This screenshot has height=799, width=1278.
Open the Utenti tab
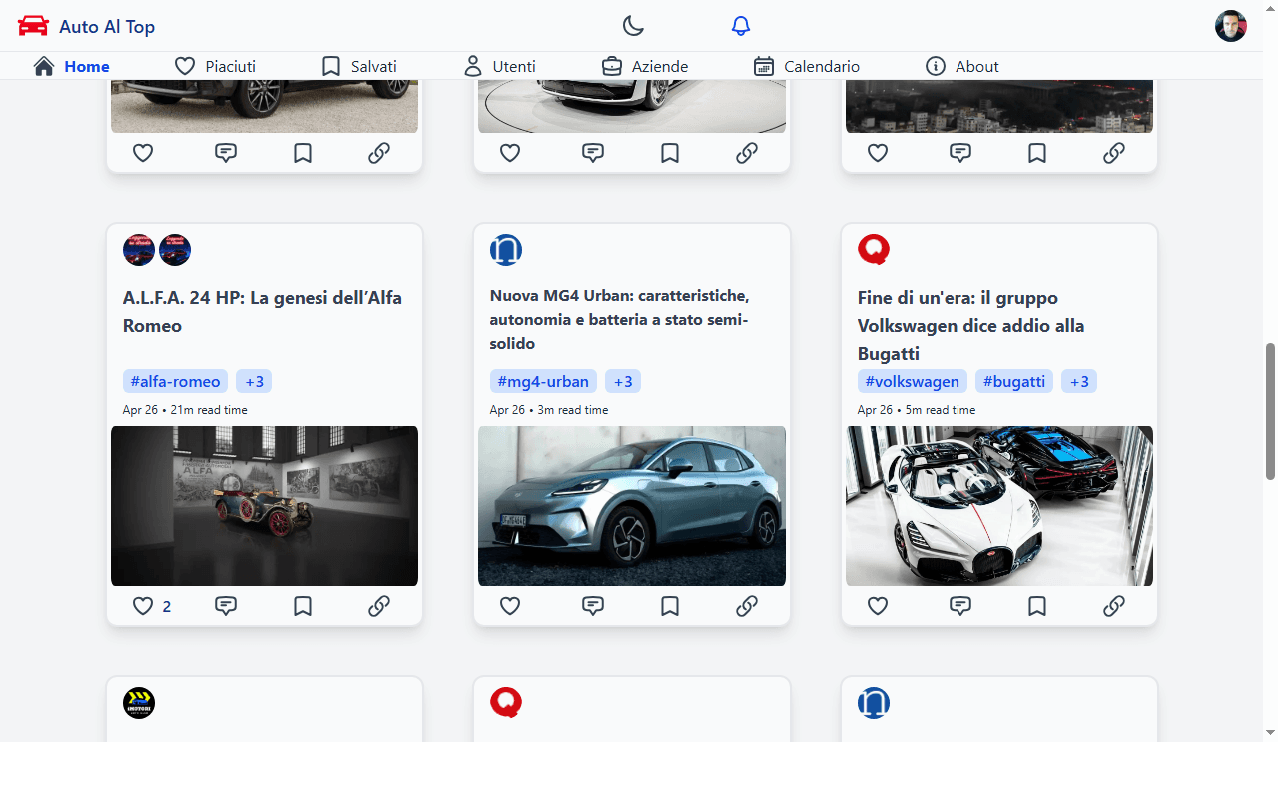[500, 66]
